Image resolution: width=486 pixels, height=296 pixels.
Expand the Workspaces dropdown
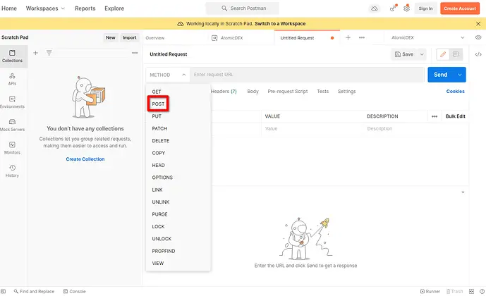(45, 8)
